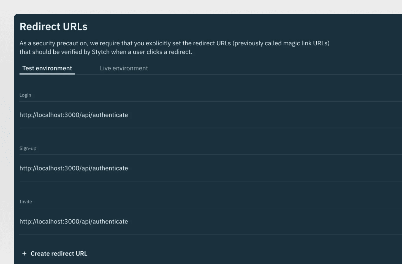Switch to the Live environment tab
402x264 pixels.
click(x=124, y=68)
